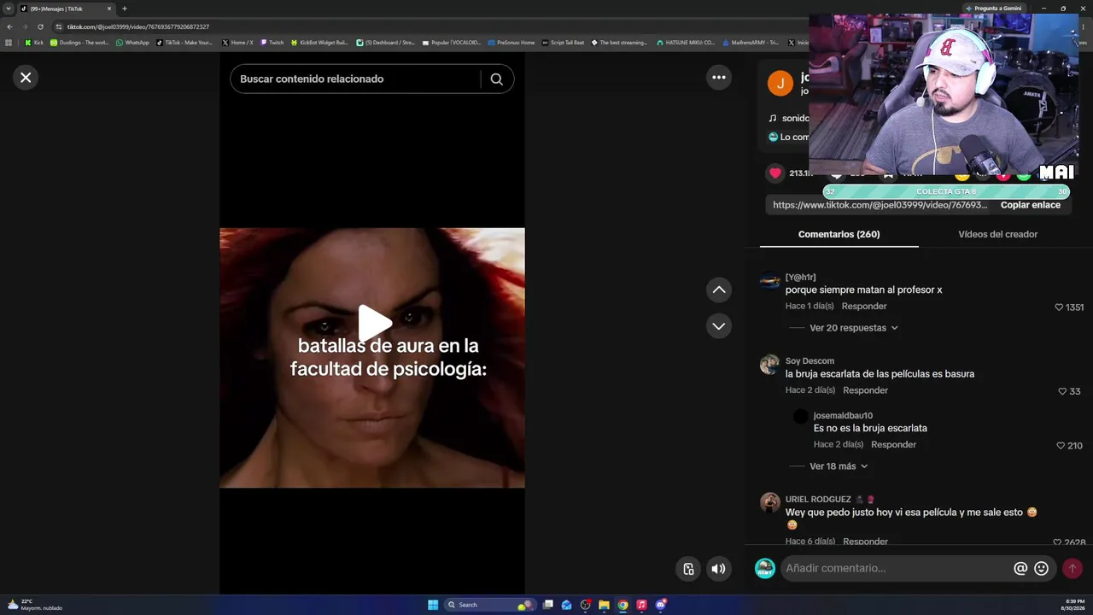This screenshot has width=1093, height=615.
Task: Like the comment by [Y@h1r]
Action: point(1059,307)
